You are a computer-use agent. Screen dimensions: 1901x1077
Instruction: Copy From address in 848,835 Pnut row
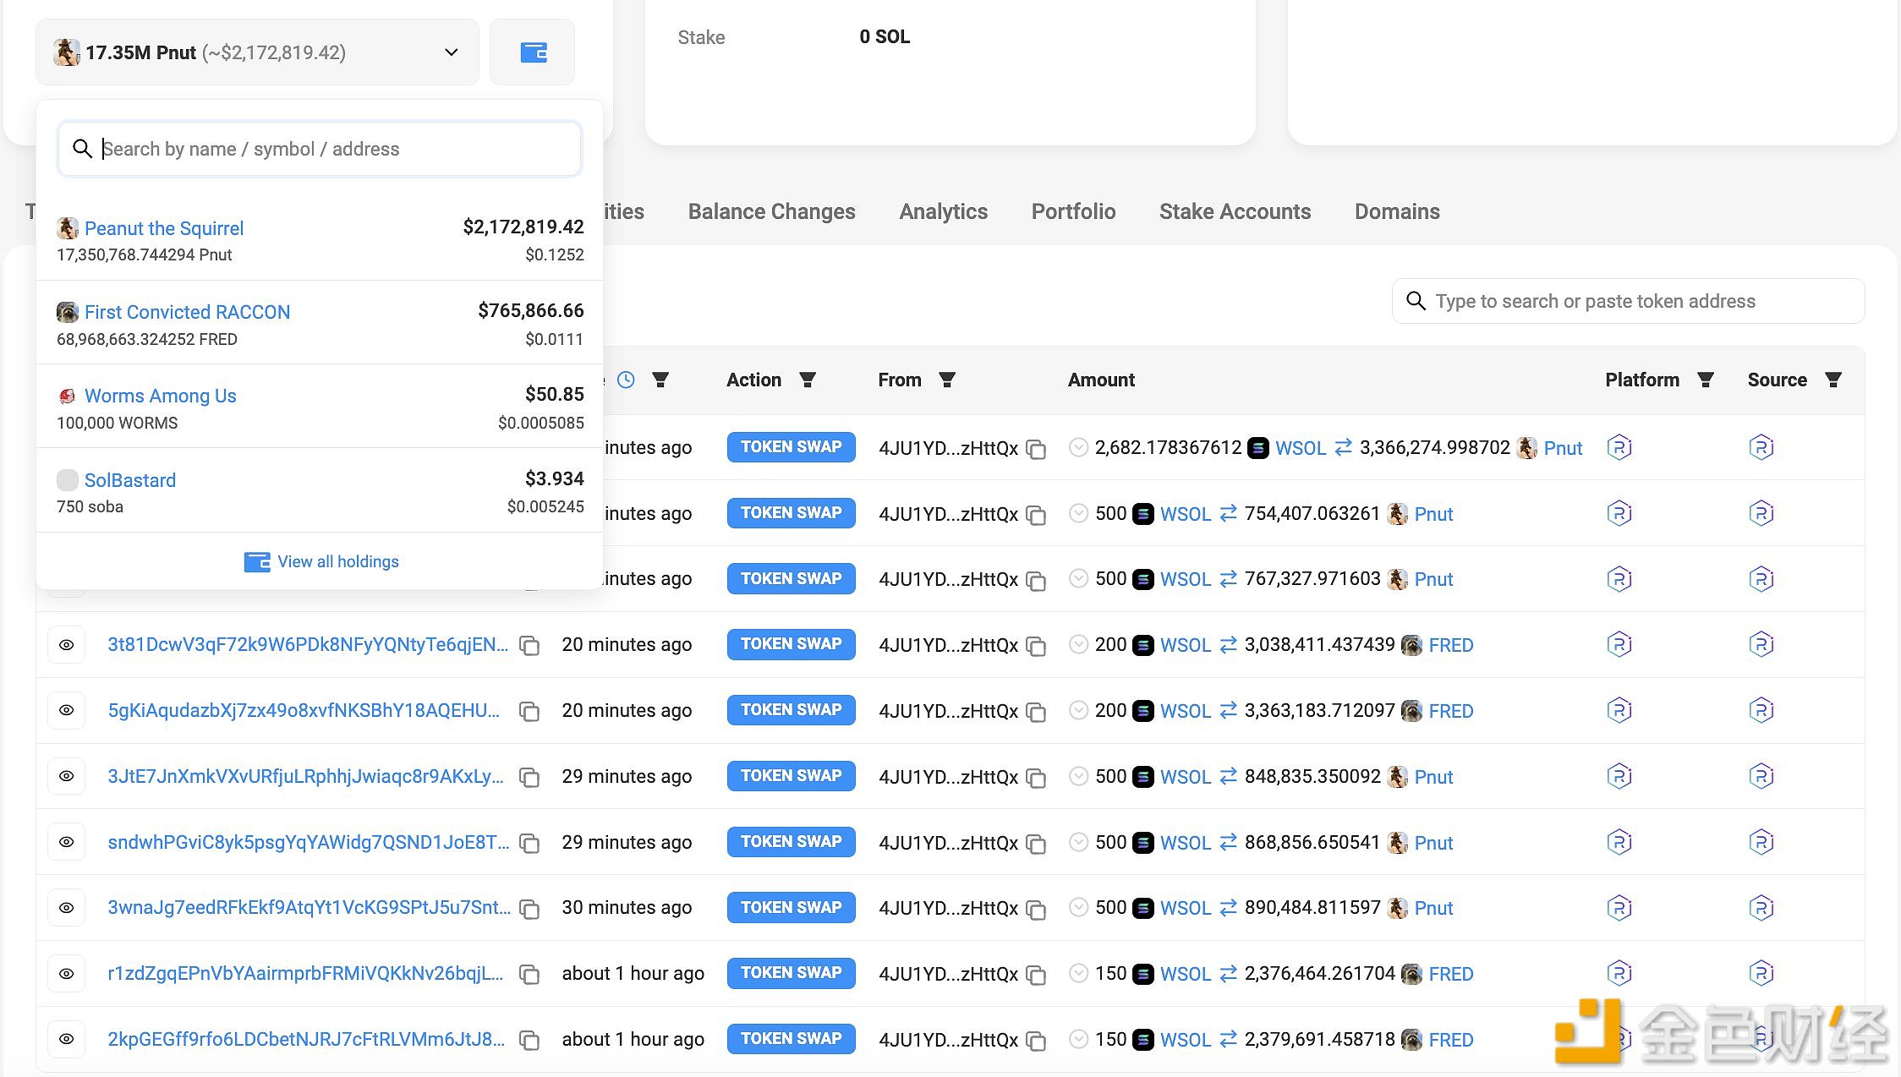coord(1036,778)
